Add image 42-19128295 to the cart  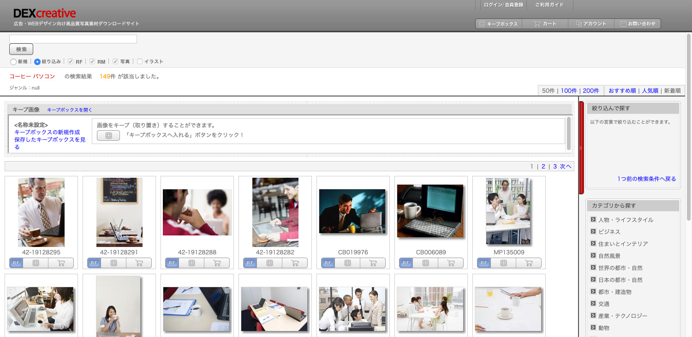pyautogui.click(x=61, y=263)
